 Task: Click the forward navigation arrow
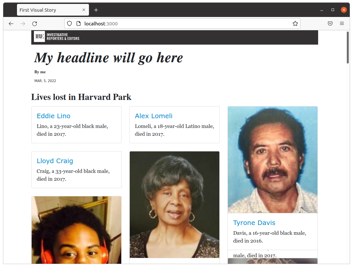click(23, 24)
